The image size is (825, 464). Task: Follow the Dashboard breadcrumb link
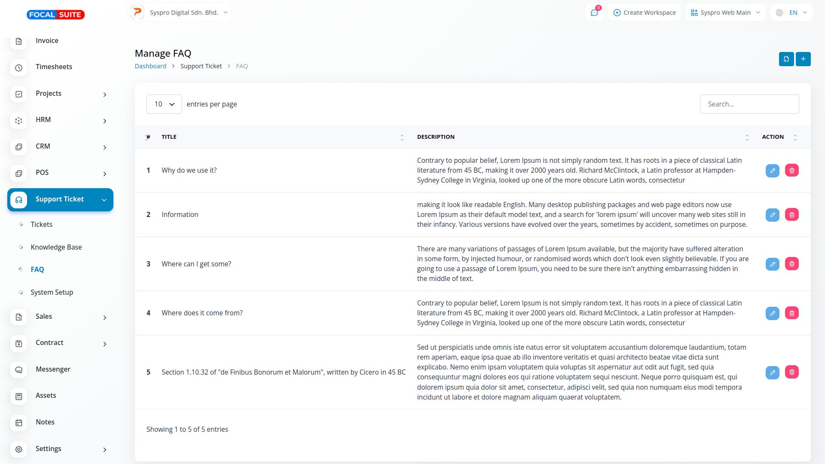click(x=150, y=66)
